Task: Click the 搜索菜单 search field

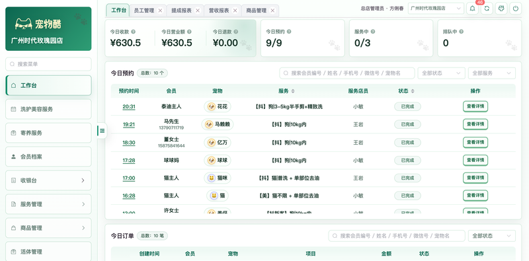Action: click(48, 63)
